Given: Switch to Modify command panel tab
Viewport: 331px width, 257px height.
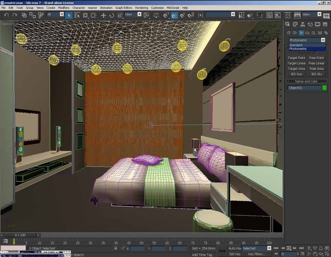Looking at the screenshot, I should 295,24.
